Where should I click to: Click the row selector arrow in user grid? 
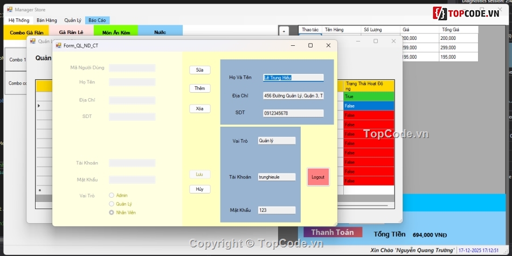click(x=39, y=106)
